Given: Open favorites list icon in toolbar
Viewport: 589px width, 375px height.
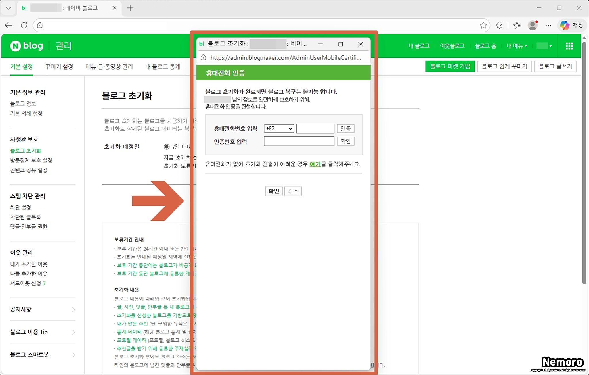Looking at the screenshot, I should point(517,25).
